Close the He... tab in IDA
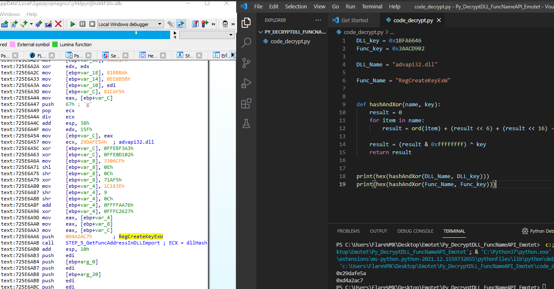The height and width of the screenshot is (289, 554). pyautogui.click(x=162, y=55)
